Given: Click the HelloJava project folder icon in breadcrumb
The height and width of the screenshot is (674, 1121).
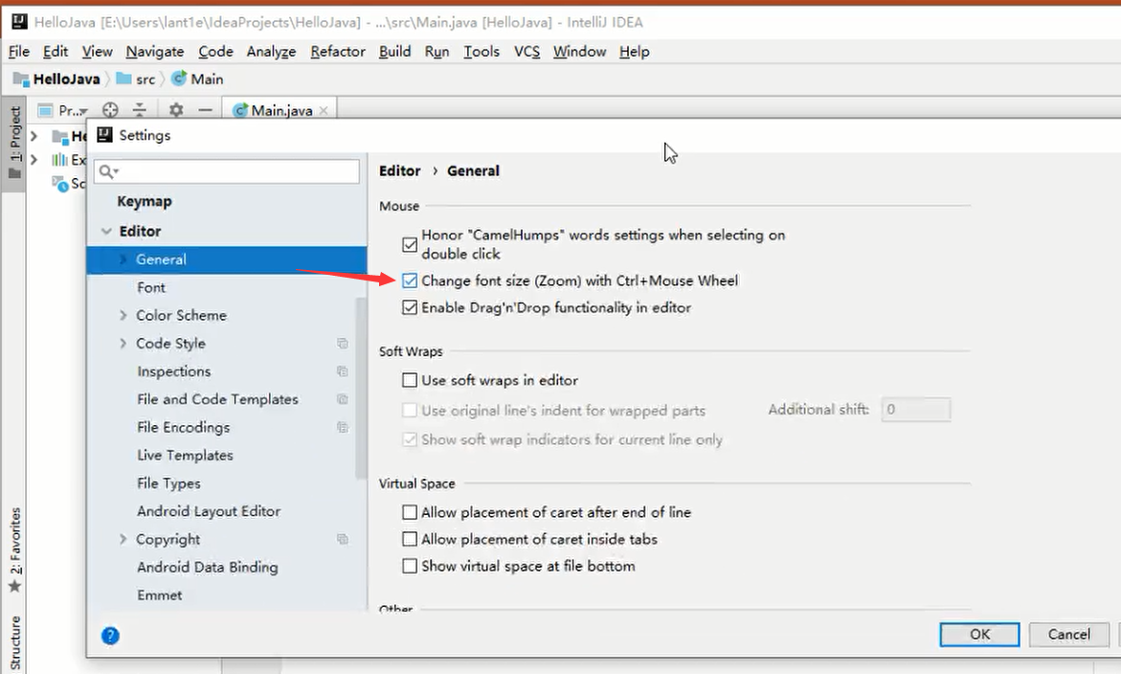Looking at the screenshot, I should pyautogui.click(x=21, y=79).
